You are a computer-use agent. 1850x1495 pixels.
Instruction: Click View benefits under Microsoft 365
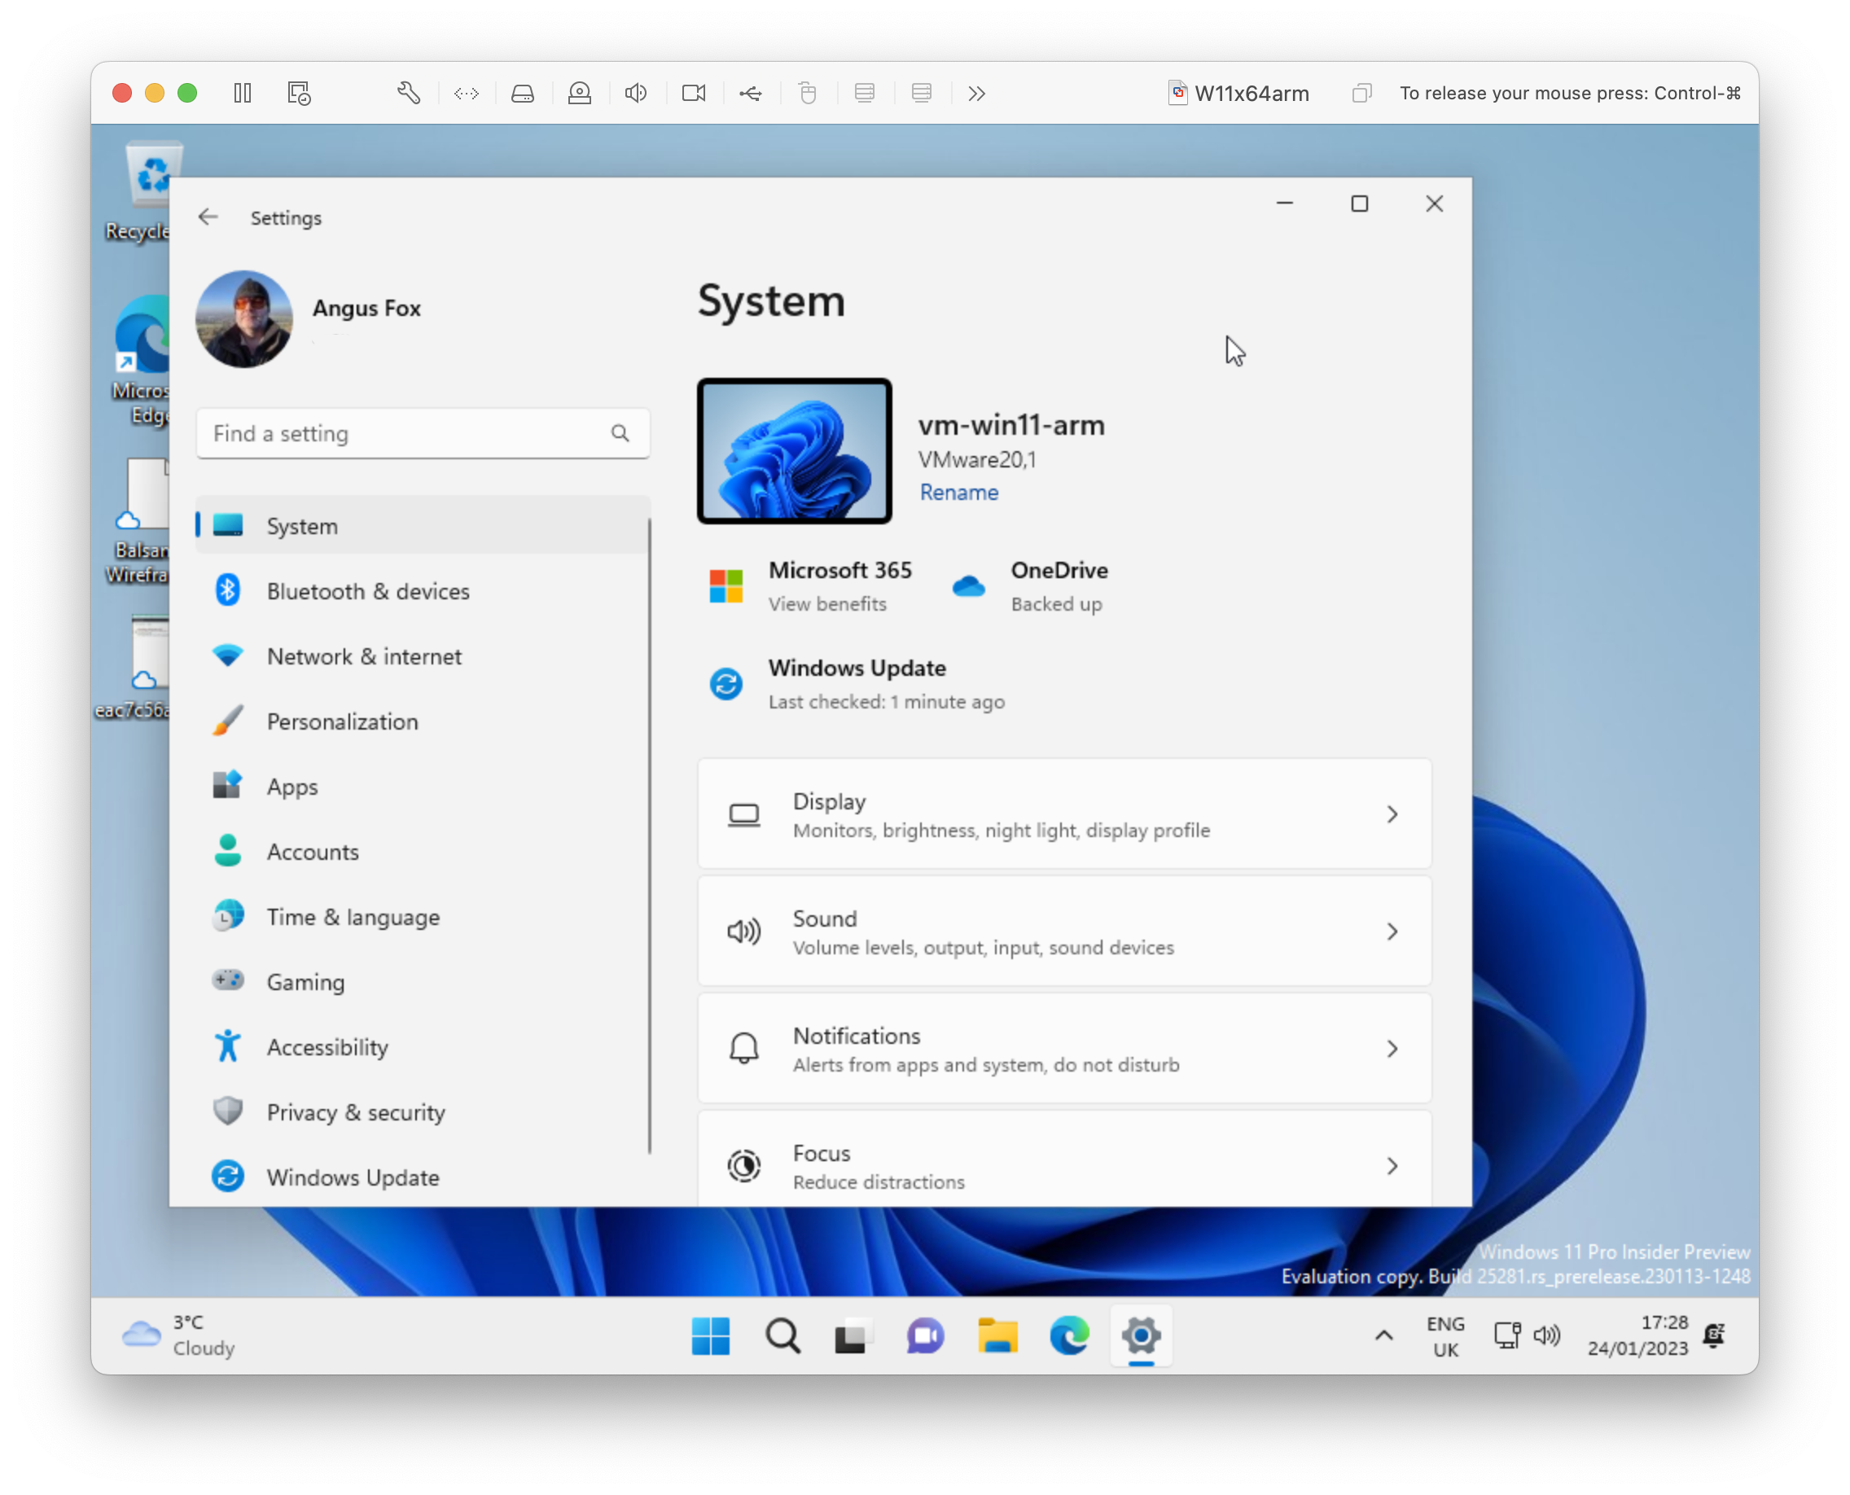(826, 603)
